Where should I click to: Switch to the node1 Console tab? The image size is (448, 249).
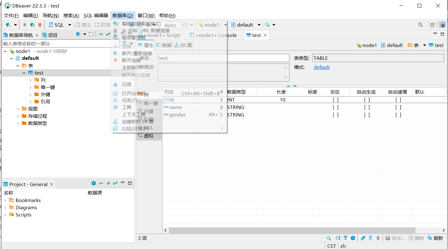click(x=213, y=35)
